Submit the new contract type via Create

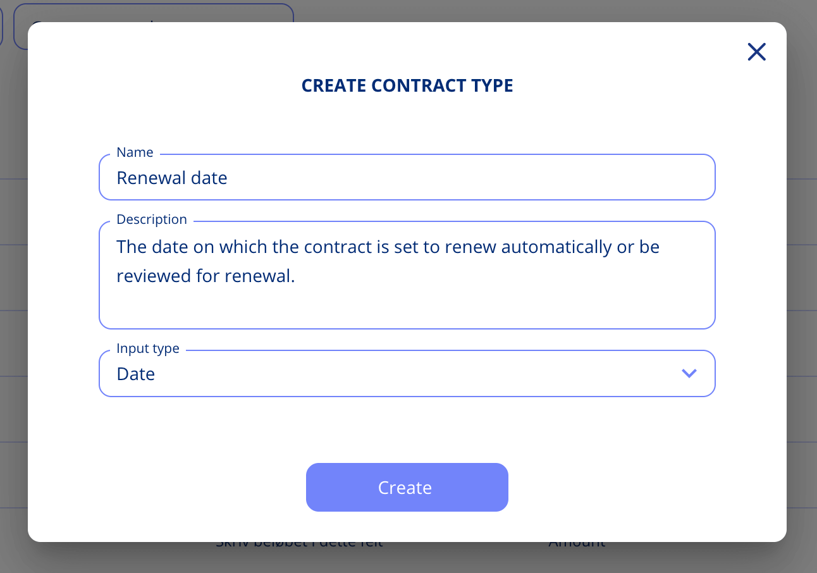coord(407,487)
